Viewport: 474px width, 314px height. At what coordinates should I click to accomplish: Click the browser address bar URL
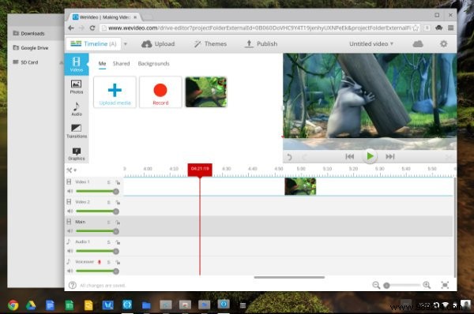pyautogui.click(x=259, y=28)
